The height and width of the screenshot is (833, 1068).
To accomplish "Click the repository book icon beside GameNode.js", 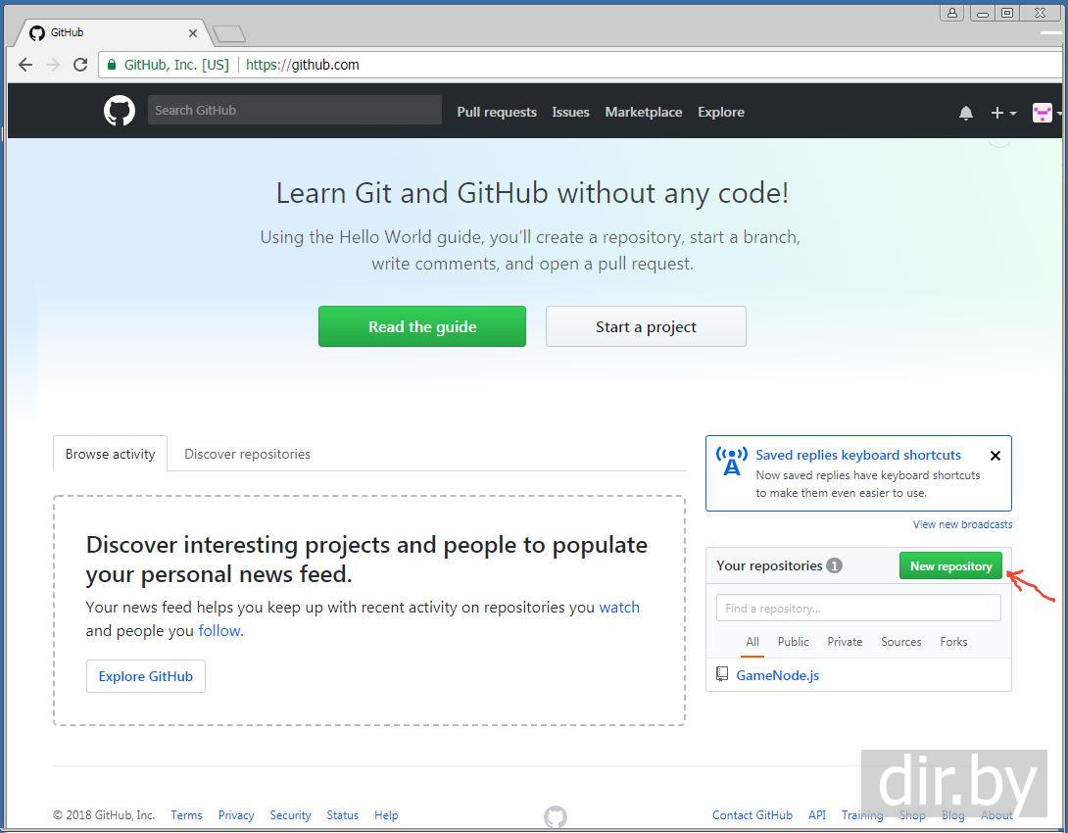I will point(722,674).
